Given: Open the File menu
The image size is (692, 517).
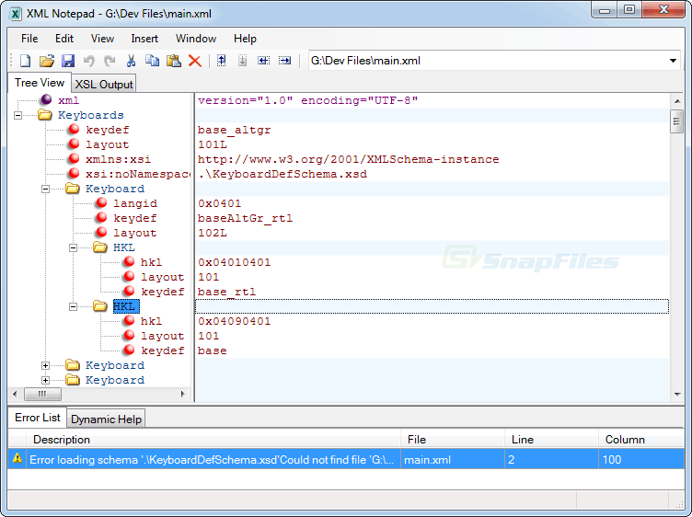Looking at the screenshot, I should coord(29,39).
